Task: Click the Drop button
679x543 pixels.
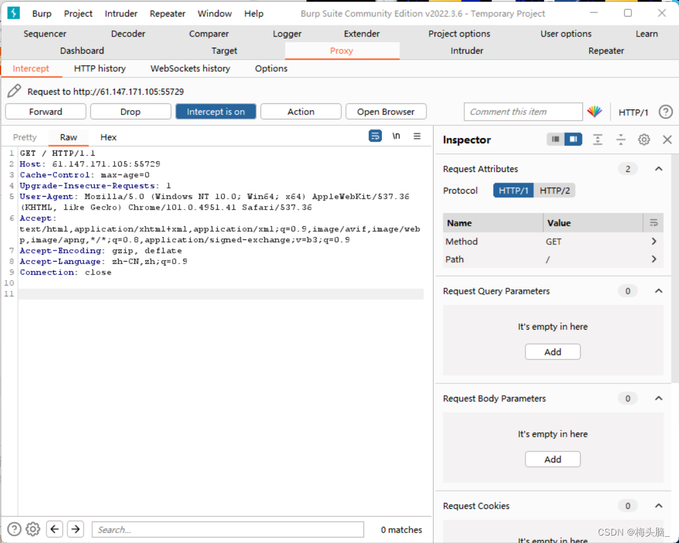Action: [x=131, y=111]
